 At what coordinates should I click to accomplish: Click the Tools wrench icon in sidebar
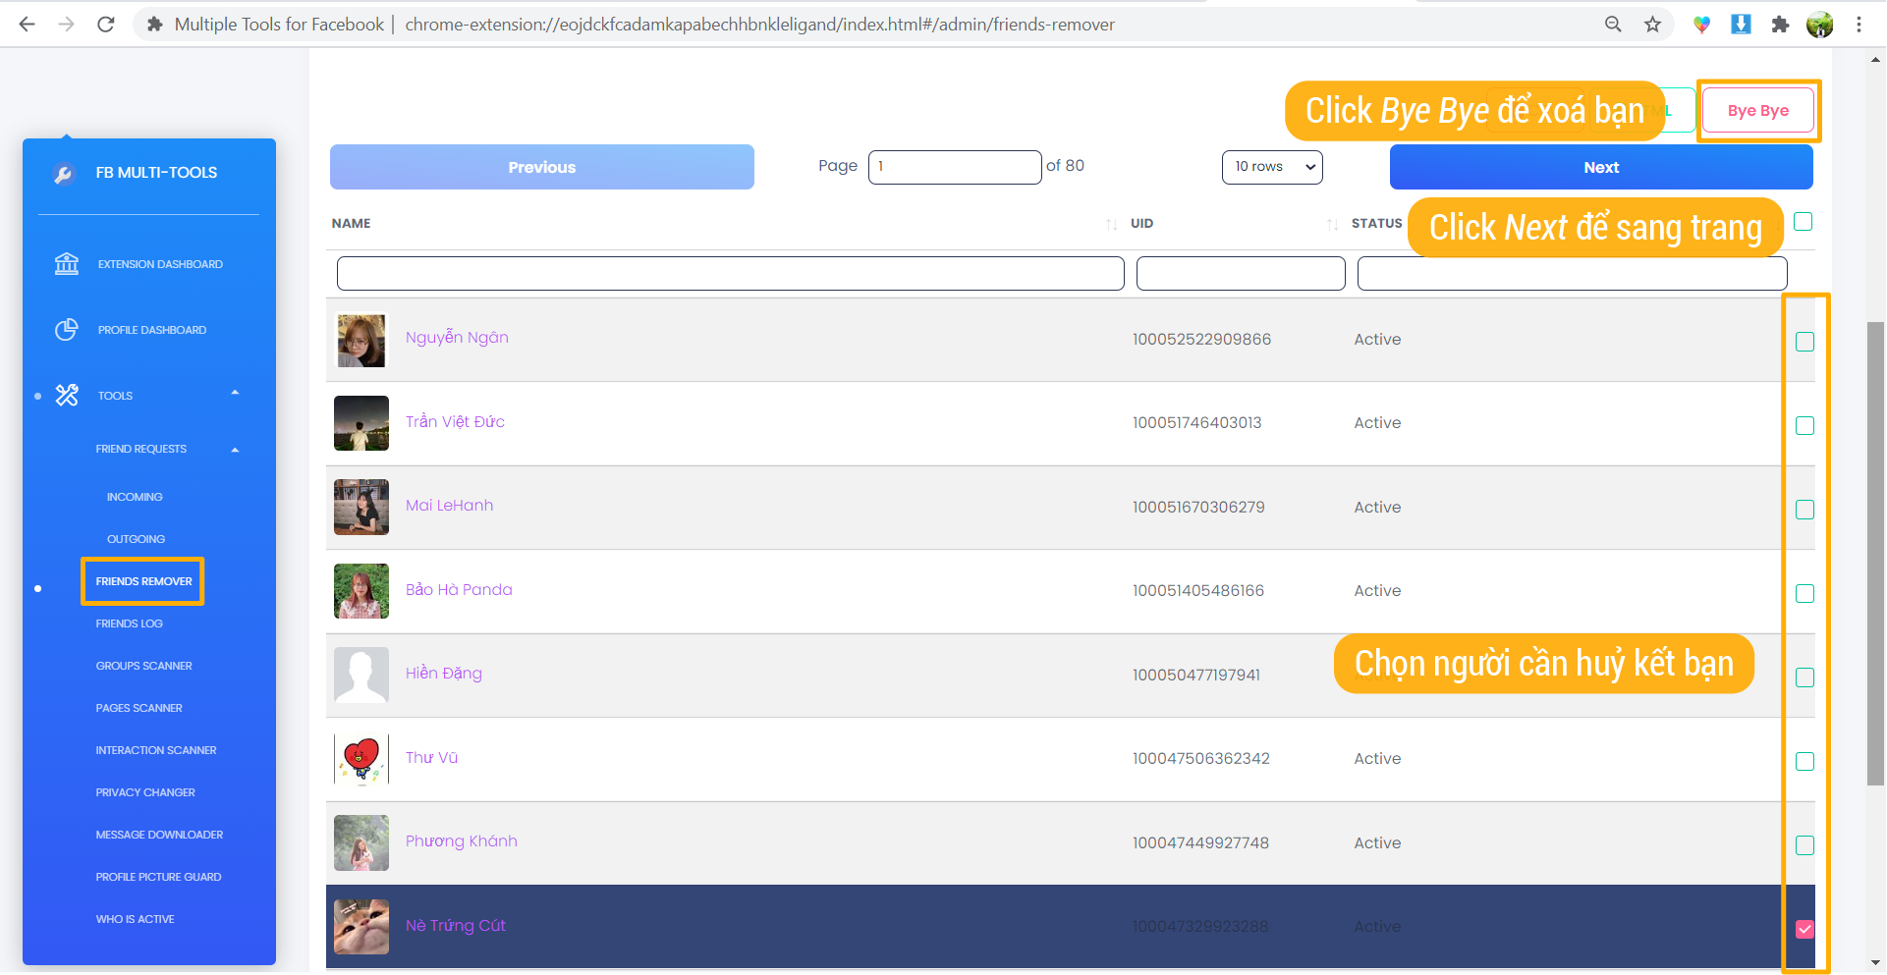(x=67, y=396)
